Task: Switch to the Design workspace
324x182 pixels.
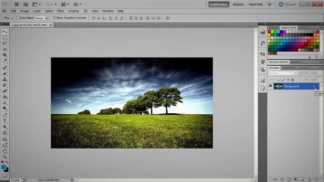Action: click(x=238, y=5)
